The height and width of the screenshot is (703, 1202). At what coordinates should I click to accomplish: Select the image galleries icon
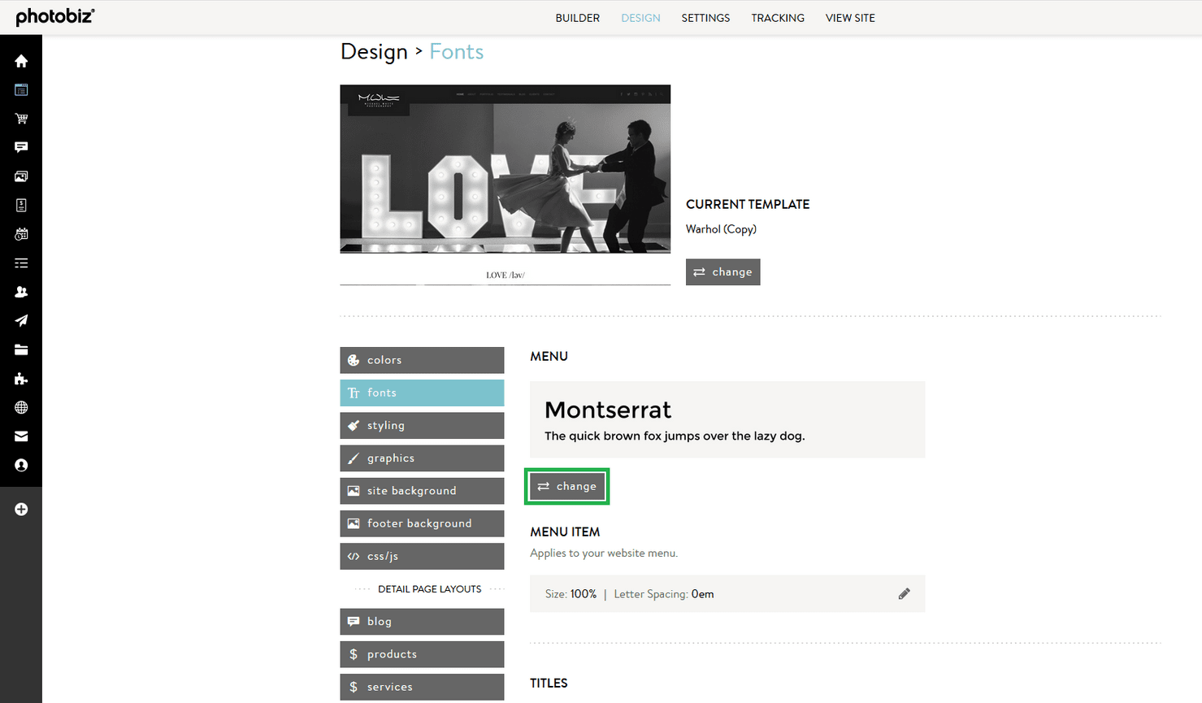coord(21,176)
